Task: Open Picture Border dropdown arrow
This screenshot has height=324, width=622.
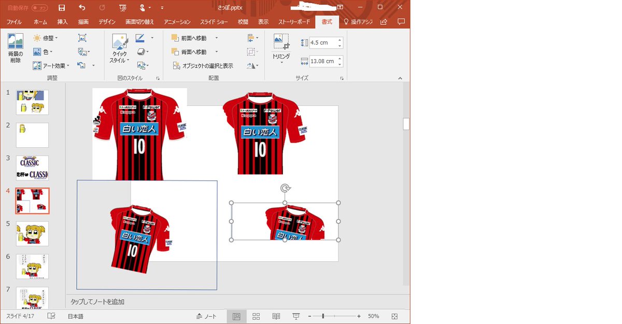Action: point(152,38)
